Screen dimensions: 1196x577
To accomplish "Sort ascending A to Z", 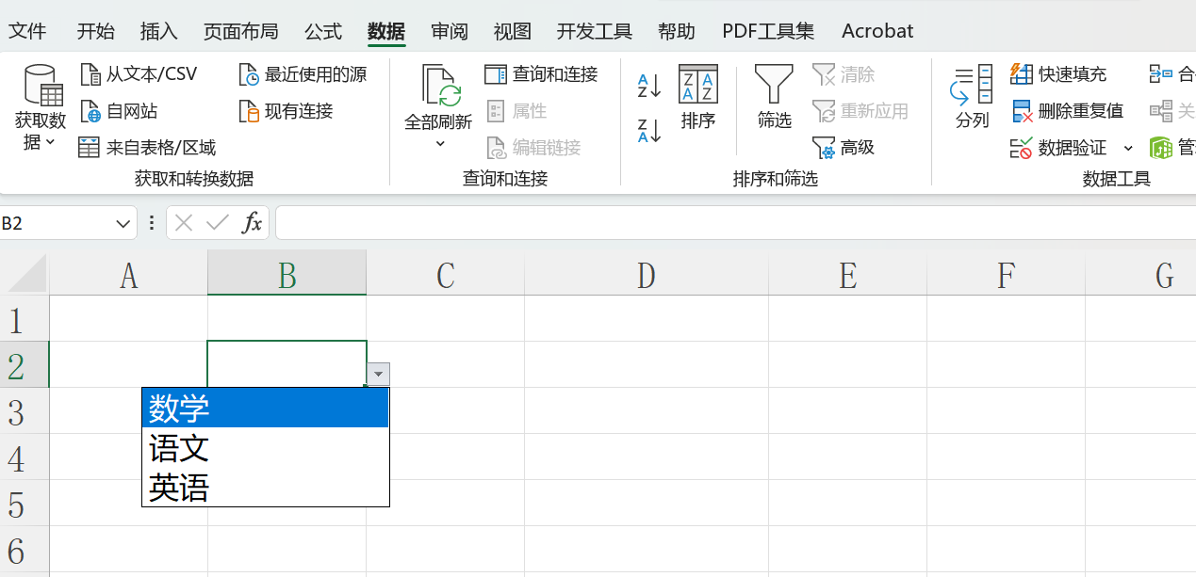I will coord(649,86).
